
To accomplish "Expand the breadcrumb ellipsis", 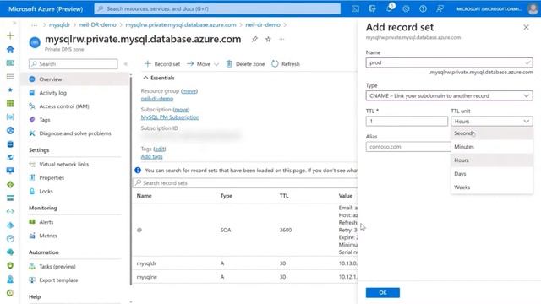I will pyautogui.click(x=34, y=25).
